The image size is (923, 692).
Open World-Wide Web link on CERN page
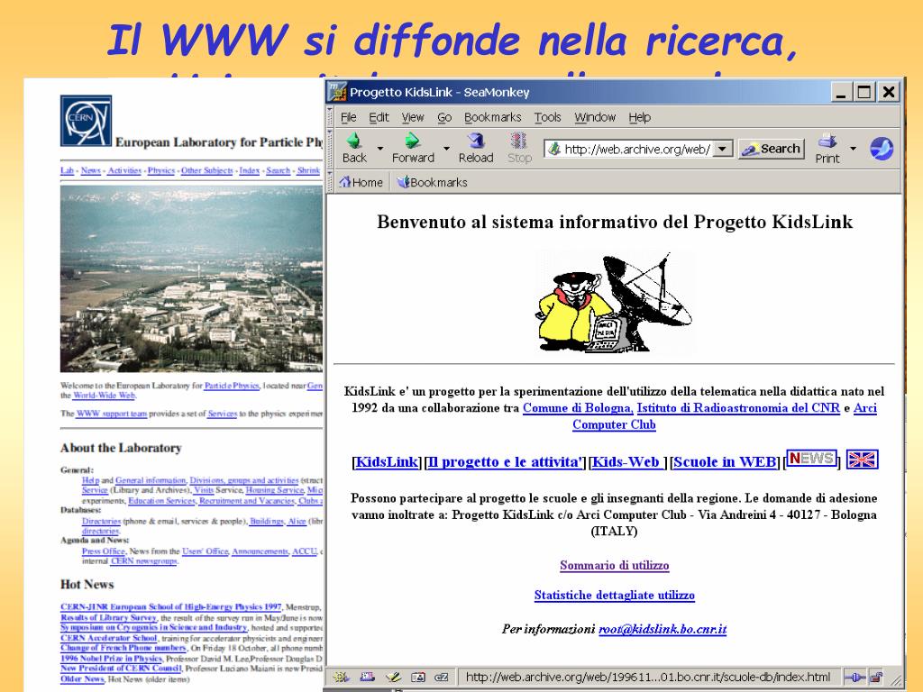[104, 396]
